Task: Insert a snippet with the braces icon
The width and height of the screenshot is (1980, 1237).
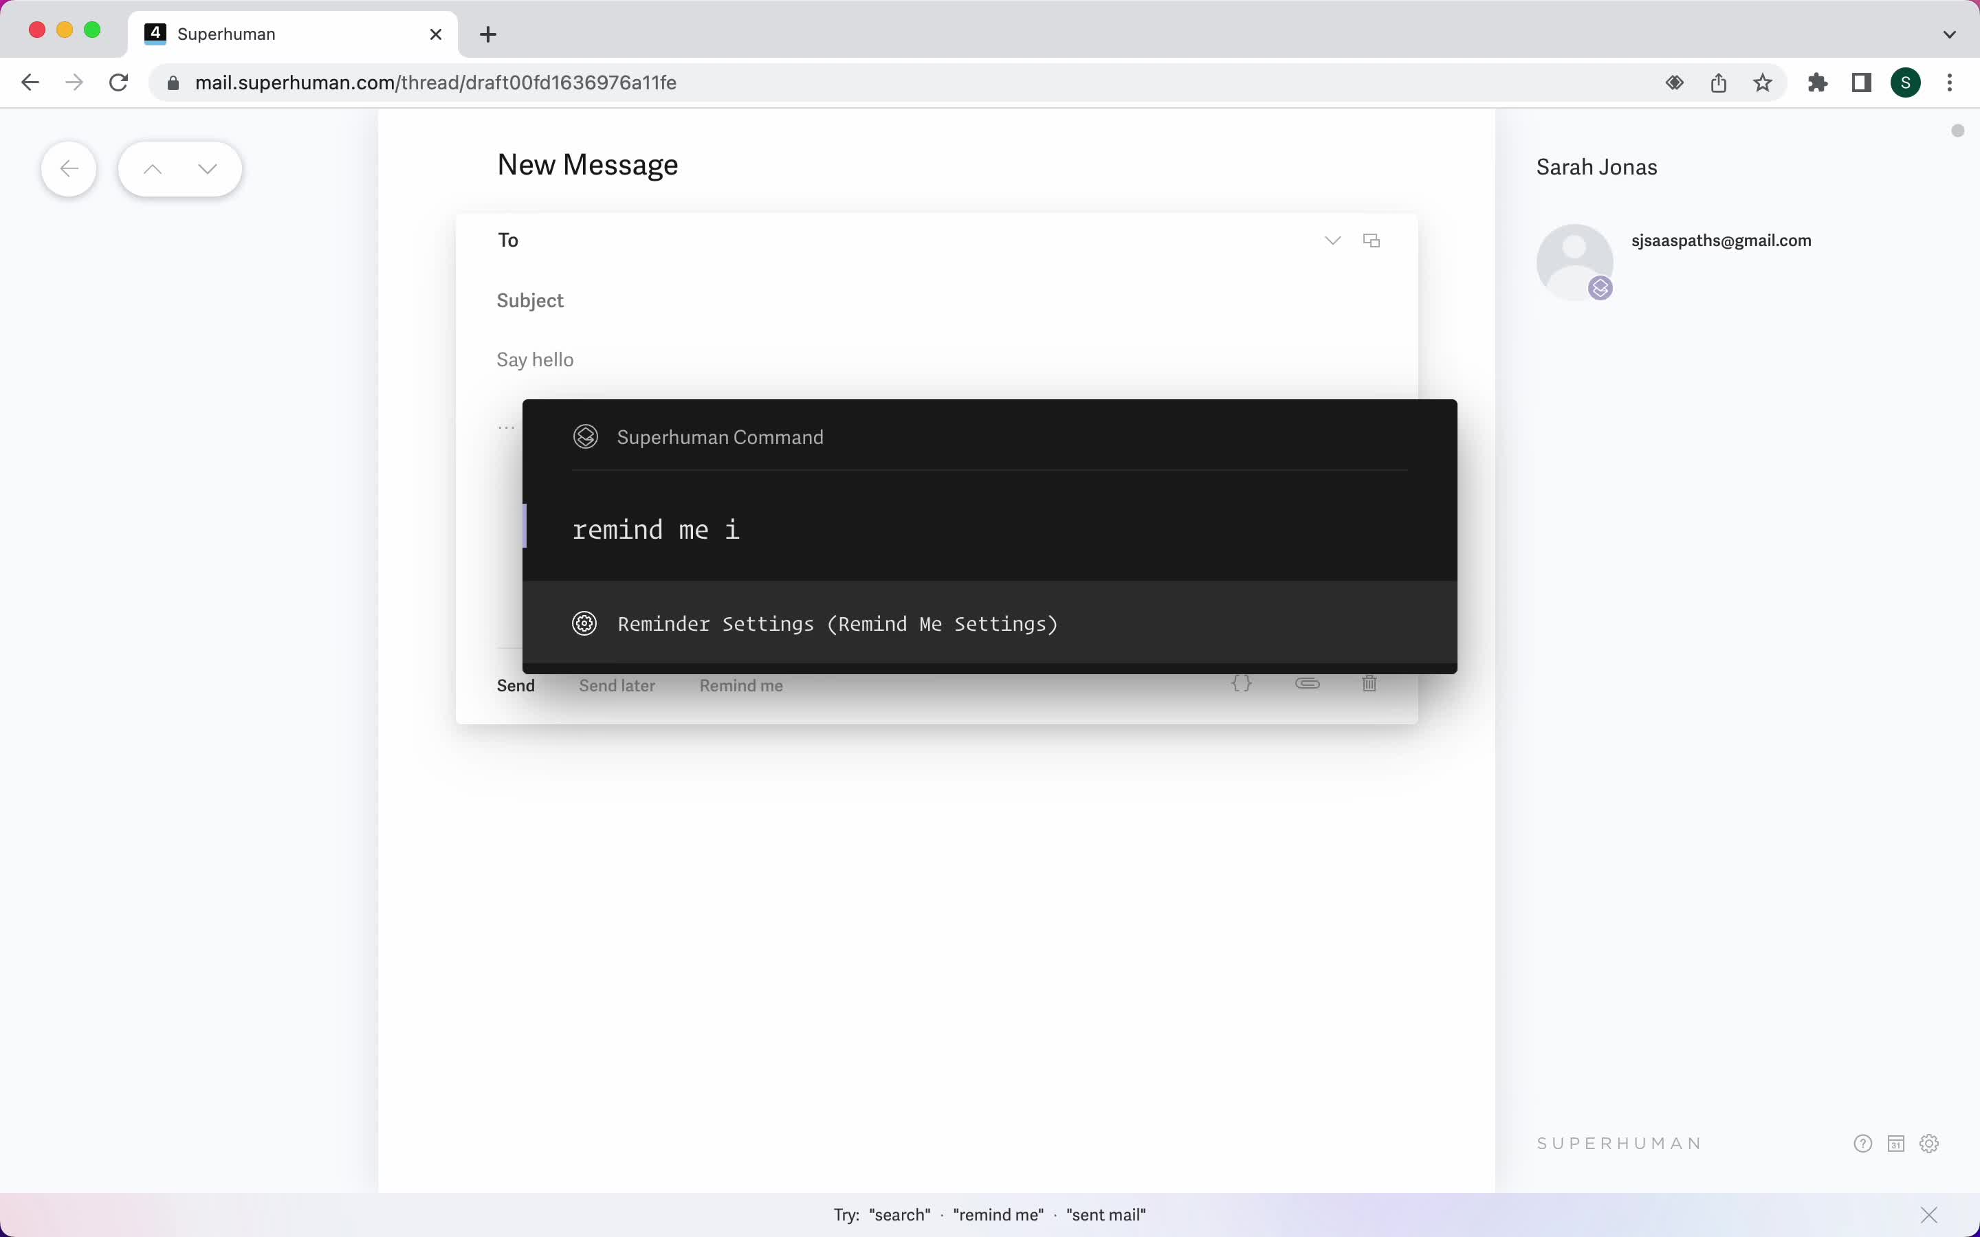Action: tap(1241, 683)
